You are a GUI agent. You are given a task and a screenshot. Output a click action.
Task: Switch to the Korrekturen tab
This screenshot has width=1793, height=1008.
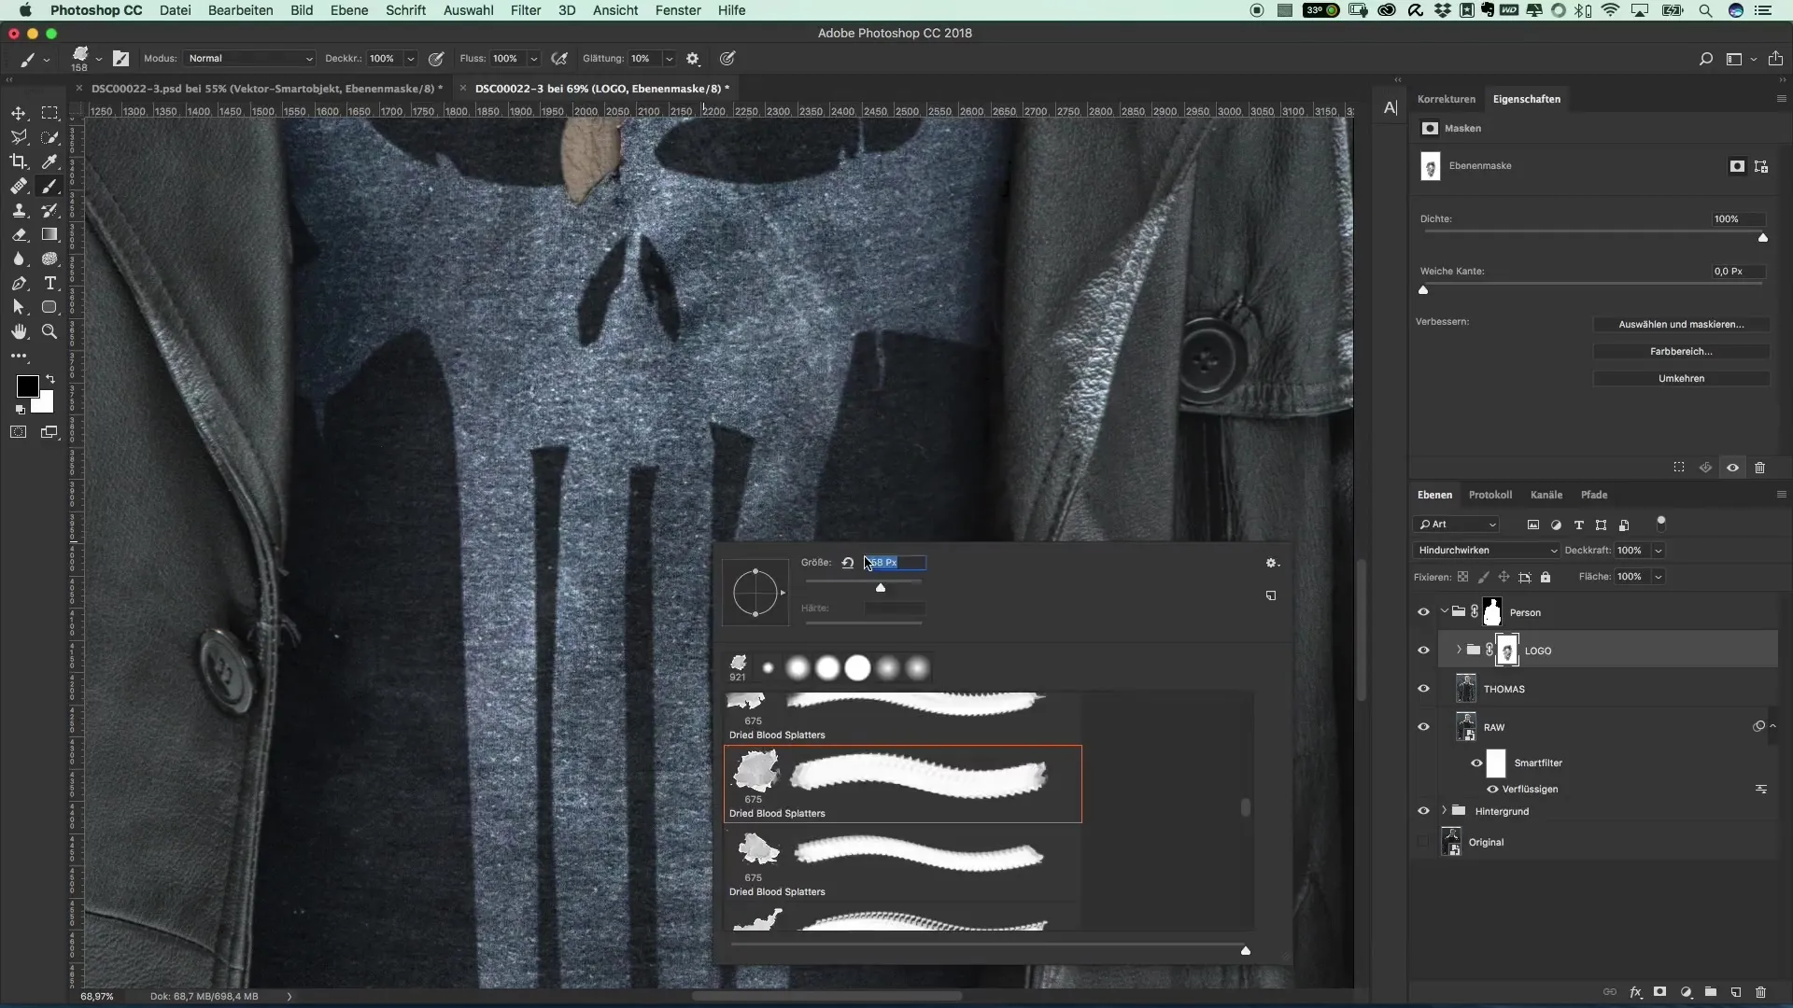point(1447,99)
